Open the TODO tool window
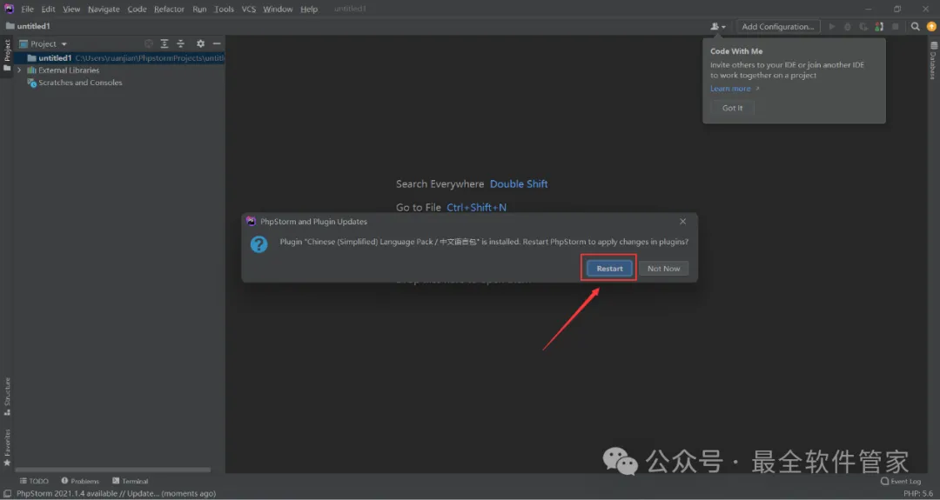 34,481
